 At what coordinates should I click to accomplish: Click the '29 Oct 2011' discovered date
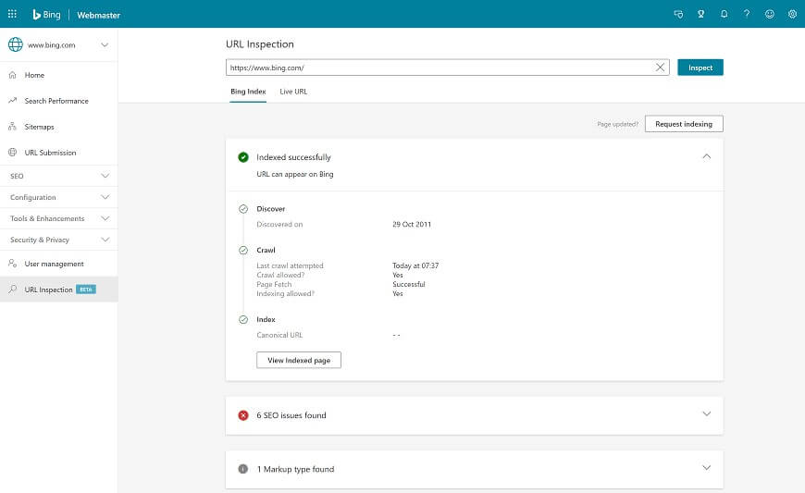412,224
